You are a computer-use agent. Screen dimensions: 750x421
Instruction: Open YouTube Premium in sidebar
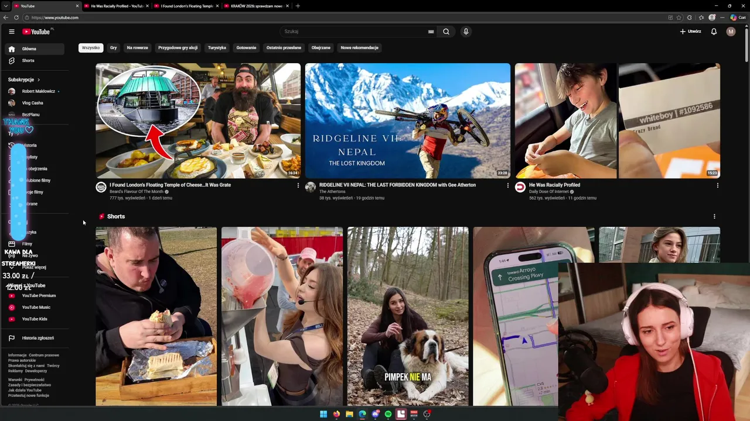(x=35, y=296)
